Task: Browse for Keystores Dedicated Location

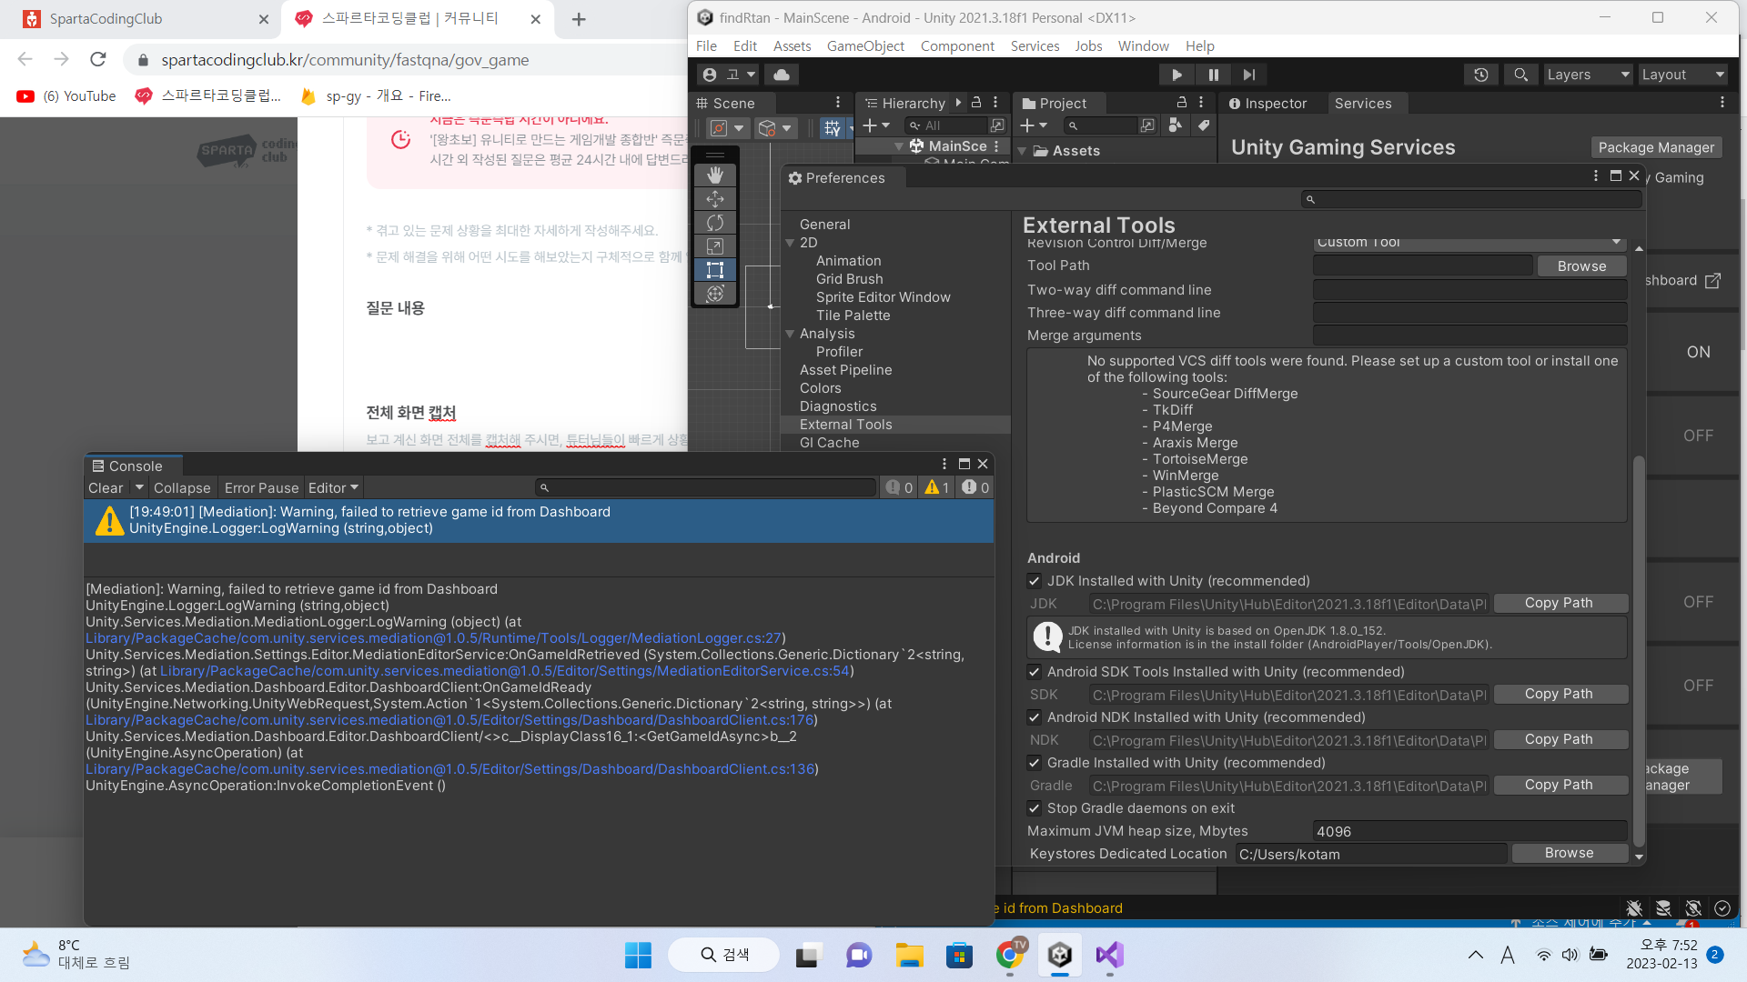Action: pos(1569,853)
